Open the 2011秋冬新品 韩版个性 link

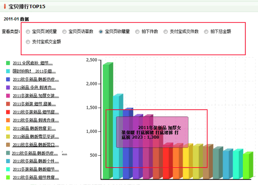tap(36, 161)
